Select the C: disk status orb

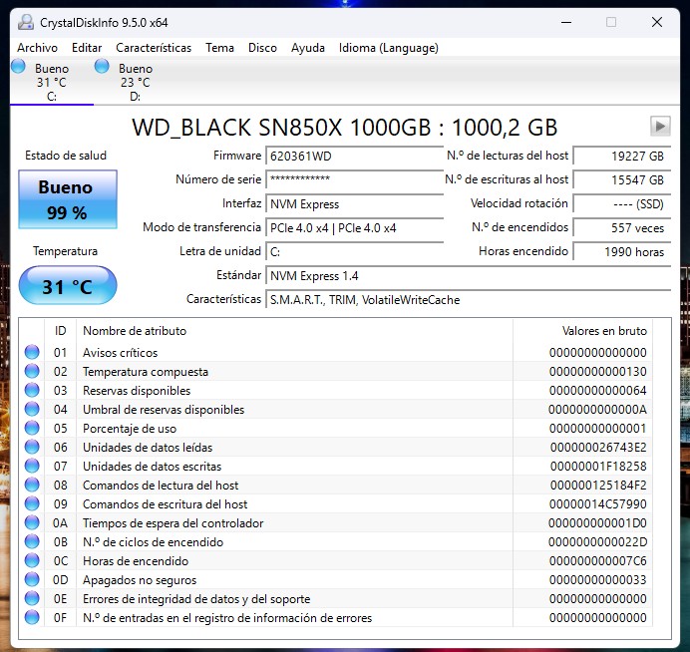[19, 67]
